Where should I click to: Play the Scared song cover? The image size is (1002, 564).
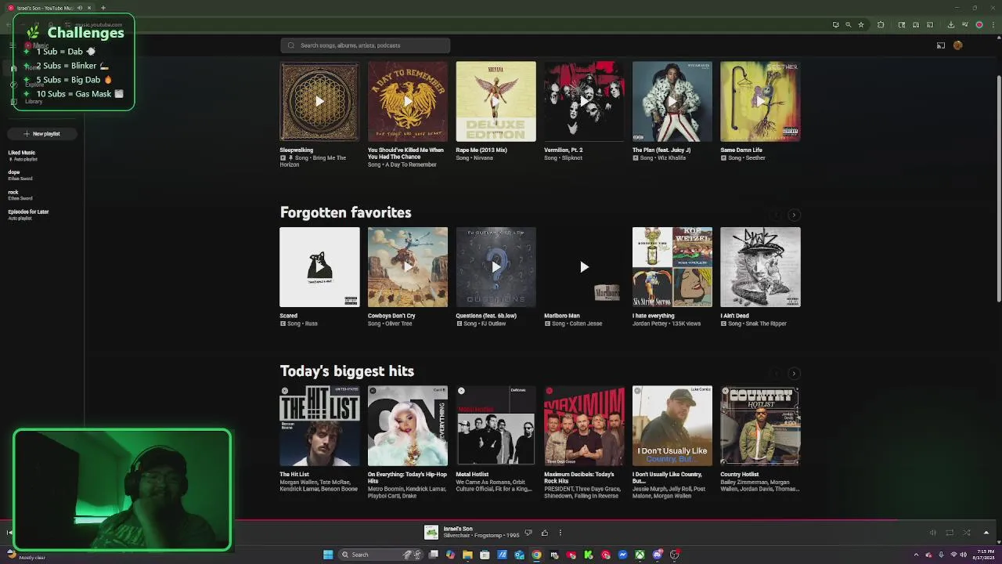319,267
